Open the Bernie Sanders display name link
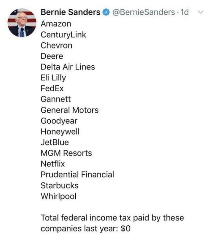This screenshot has width=210, height=242. pyautogui.click(x=70, y=12)
